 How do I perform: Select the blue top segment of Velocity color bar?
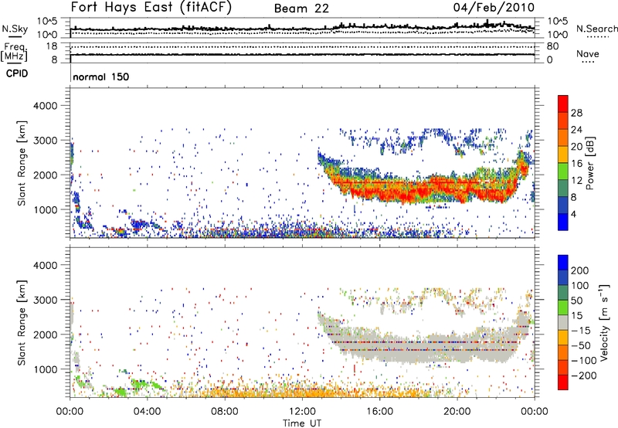click(x=563, y=263)
